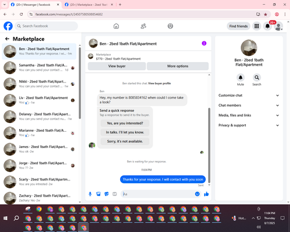
Task: Open the tab search dropdown arrow
Action: click(5, 5)
